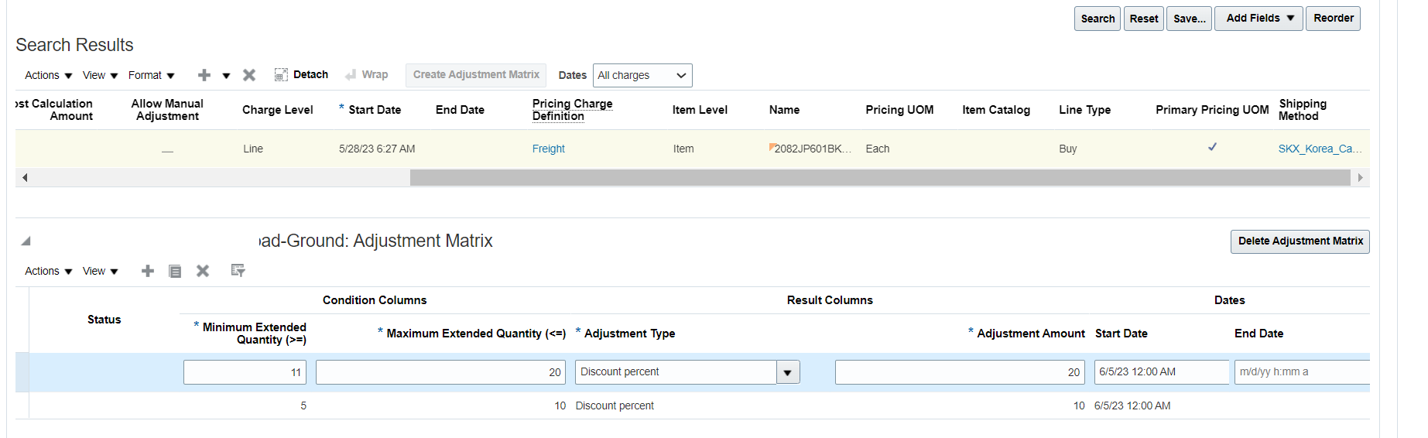Screen dimensions: 1428x438
Task: Open the Dates 'All charges' dropdown
Action: (x=642, y=75)
